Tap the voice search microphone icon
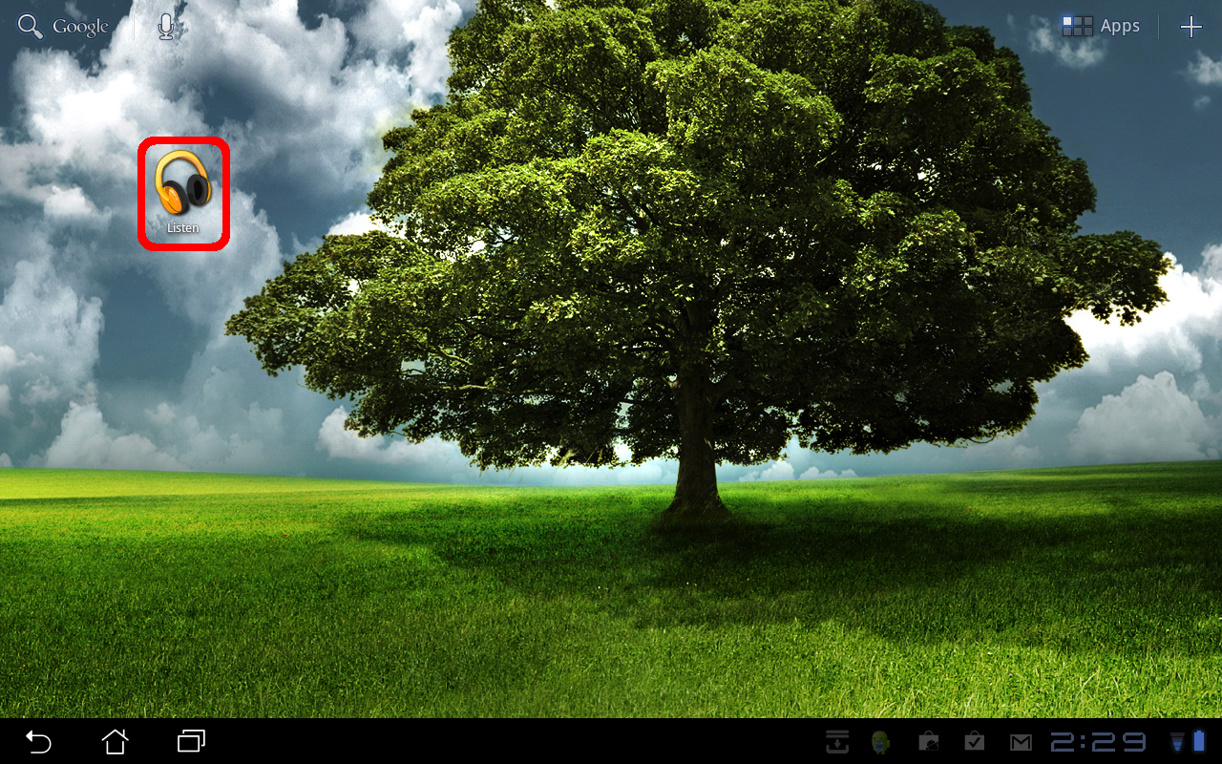The width and height of the screenshot is (1222, 764). [166, 27]
